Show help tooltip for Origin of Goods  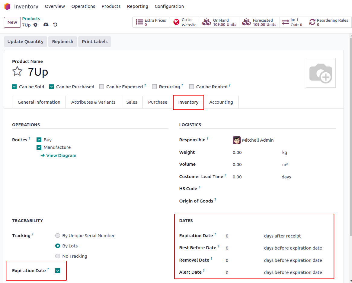215,200
